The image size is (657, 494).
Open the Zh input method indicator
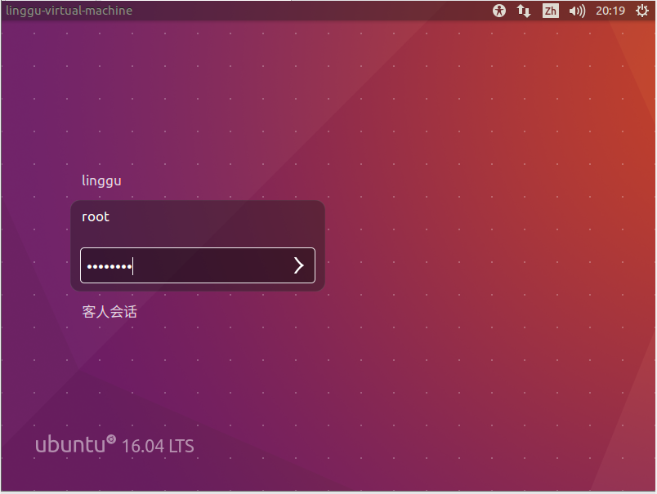(x=550, y=11)
